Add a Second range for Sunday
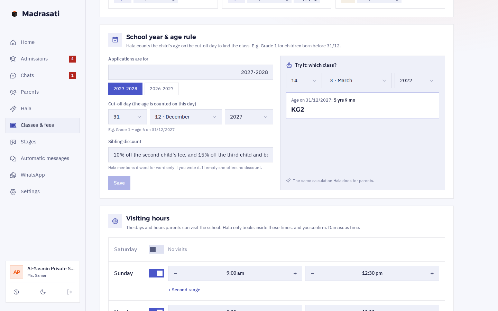498x311 pixels. (184, 290)
